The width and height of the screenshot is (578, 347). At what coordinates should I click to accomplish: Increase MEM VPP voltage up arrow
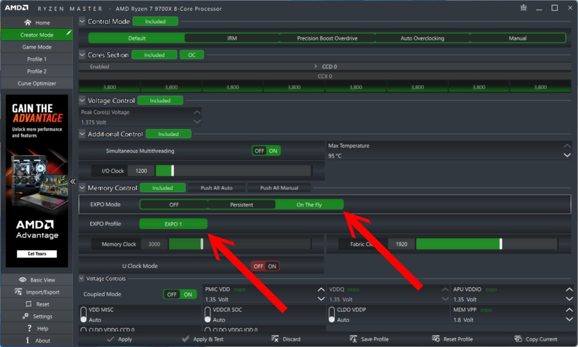[569, 310]
